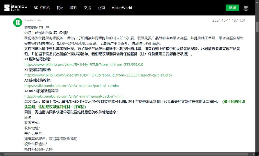Go to MakerWorld
The width and height of the screenshot is (259, 156).
(x=122, y=8)
